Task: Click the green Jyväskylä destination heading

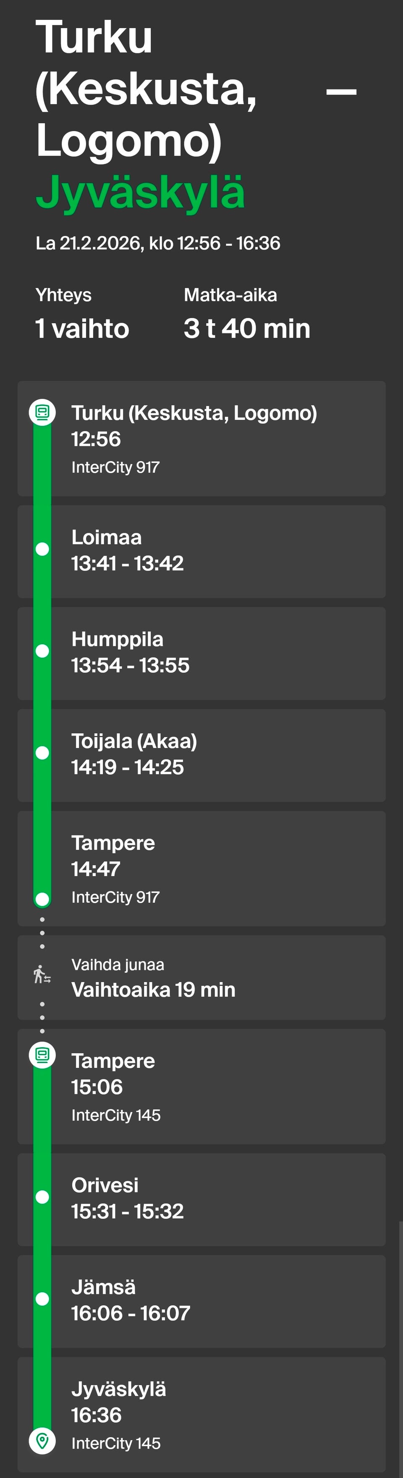Action: (x=141, y=192)
